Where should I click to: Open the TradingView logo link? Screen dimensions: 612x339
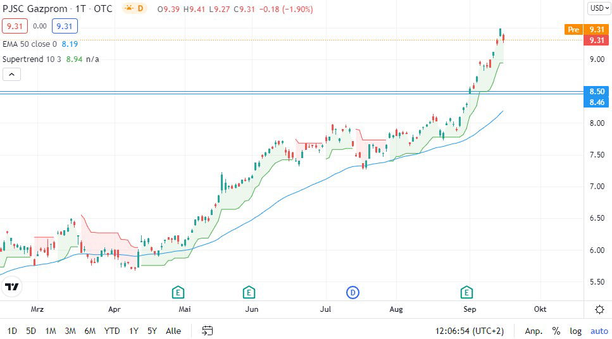click(12, 287)
